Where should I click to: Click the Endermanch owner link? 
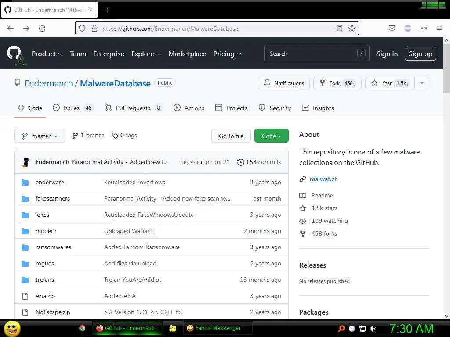(x=49, y=83)
